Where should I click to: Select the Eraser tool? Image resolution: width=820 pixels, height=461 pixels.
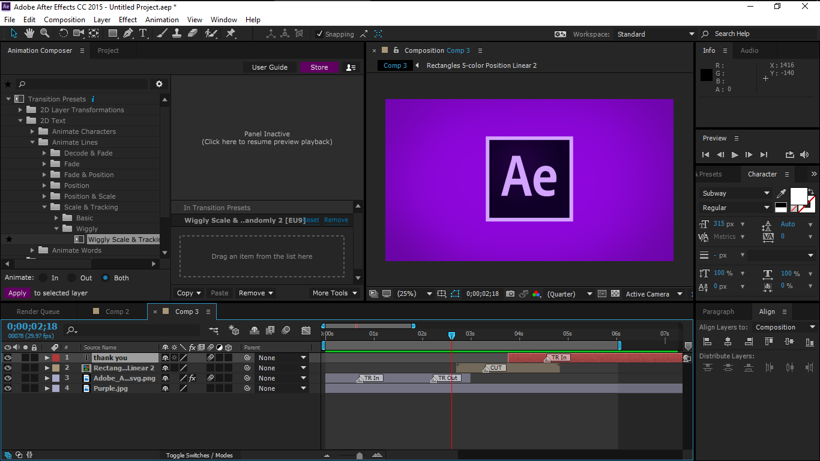193,34
